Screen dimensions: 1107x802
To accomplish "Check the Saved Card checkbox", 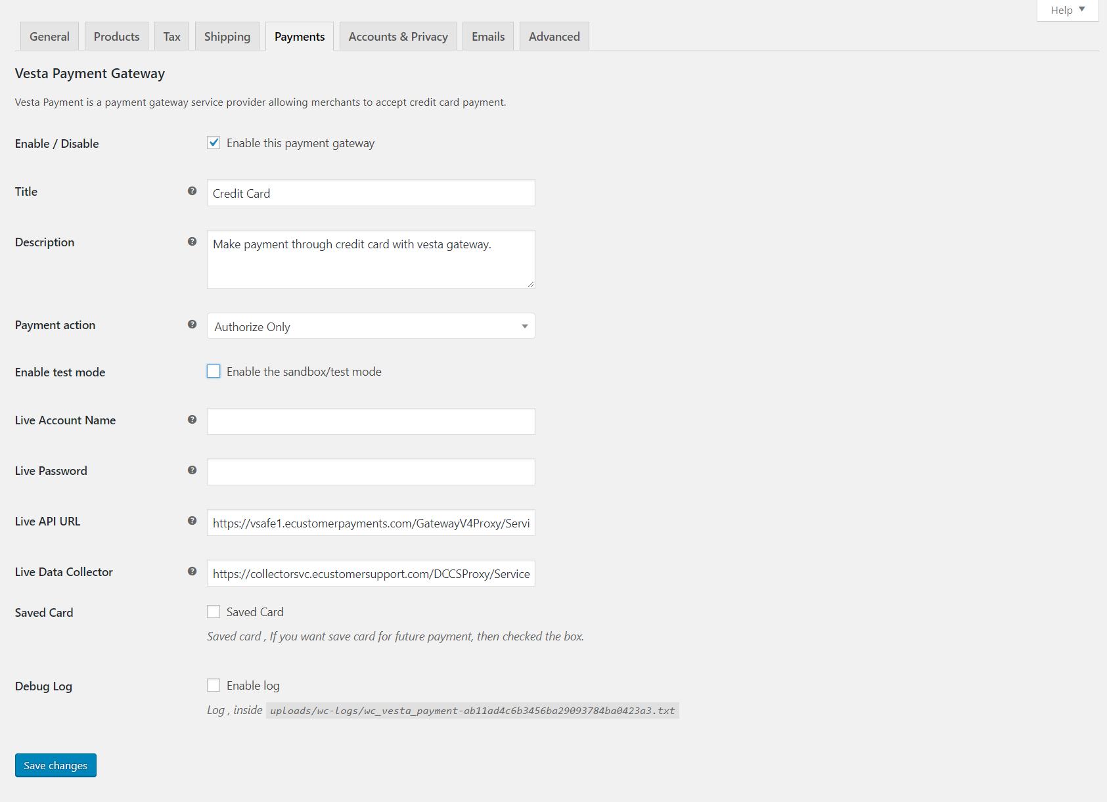I will [214, 612].
